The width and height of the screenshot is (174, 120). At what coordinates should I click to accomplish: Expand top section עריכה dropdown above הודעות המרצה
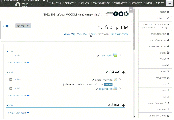(x=11, y=52)
